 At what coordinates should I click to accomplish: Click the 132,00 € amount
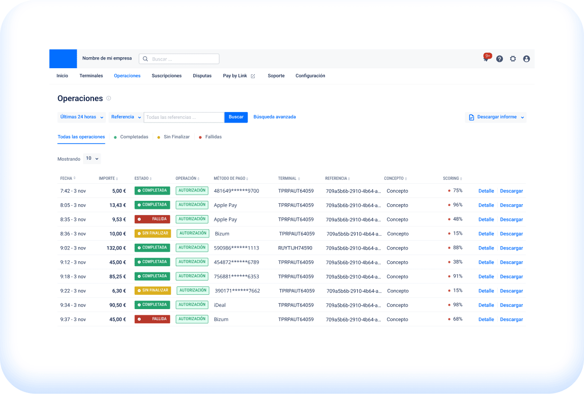[116, 248]
